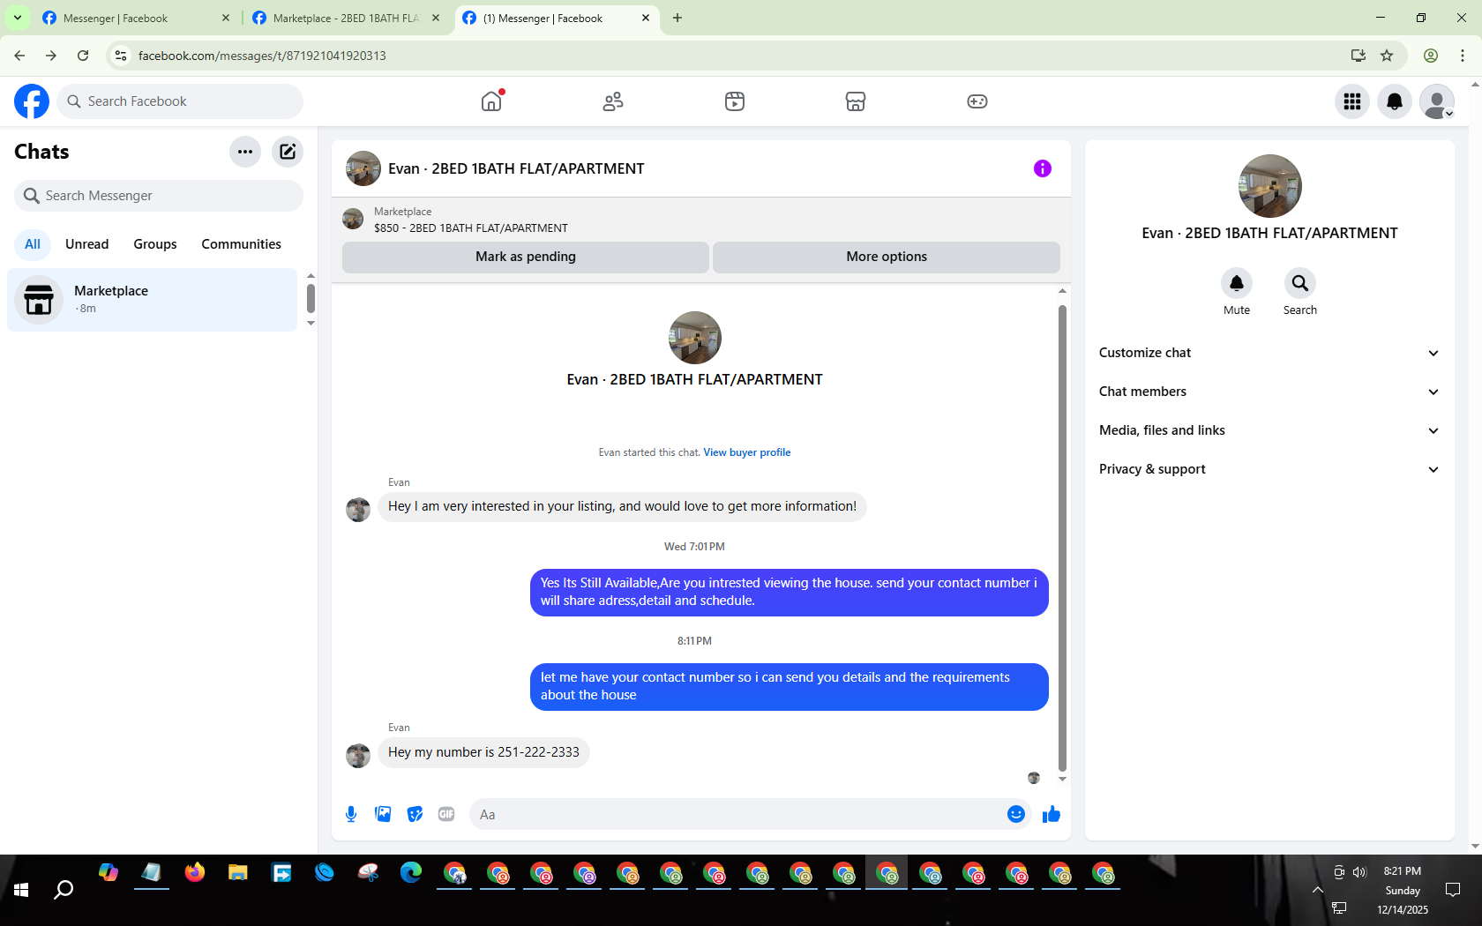Open Firefox from taskbar

195,873
